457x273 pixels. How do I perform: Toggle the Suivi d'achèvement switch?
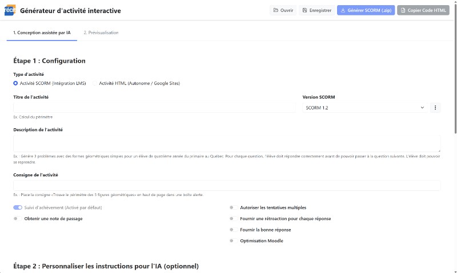click(x=18, y=207)
